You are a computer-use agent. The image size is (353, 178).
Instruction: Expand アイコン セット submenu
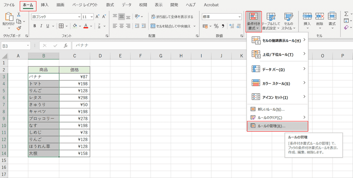[277, 97]
